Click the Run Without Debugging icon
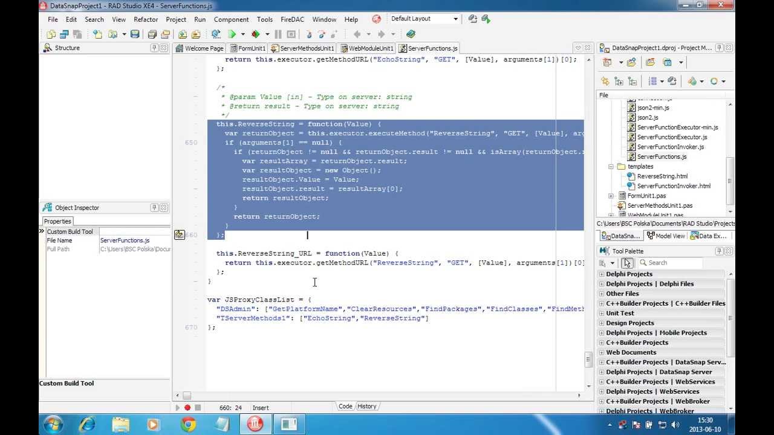The height and width of the screenshot is (435, 774). (255, 34)
